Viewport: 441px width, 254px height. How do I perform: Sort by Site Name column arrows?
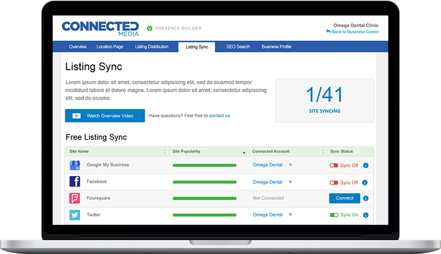click(165, 151)
